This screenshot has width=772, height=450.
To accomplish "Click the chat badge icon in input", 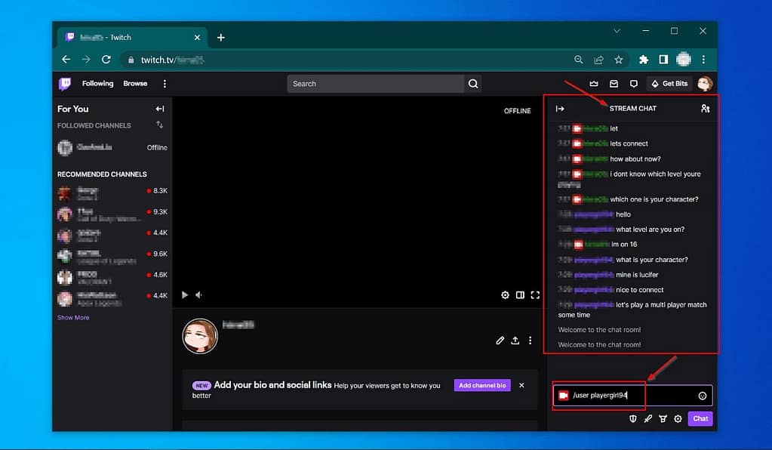I will (564, 396).
